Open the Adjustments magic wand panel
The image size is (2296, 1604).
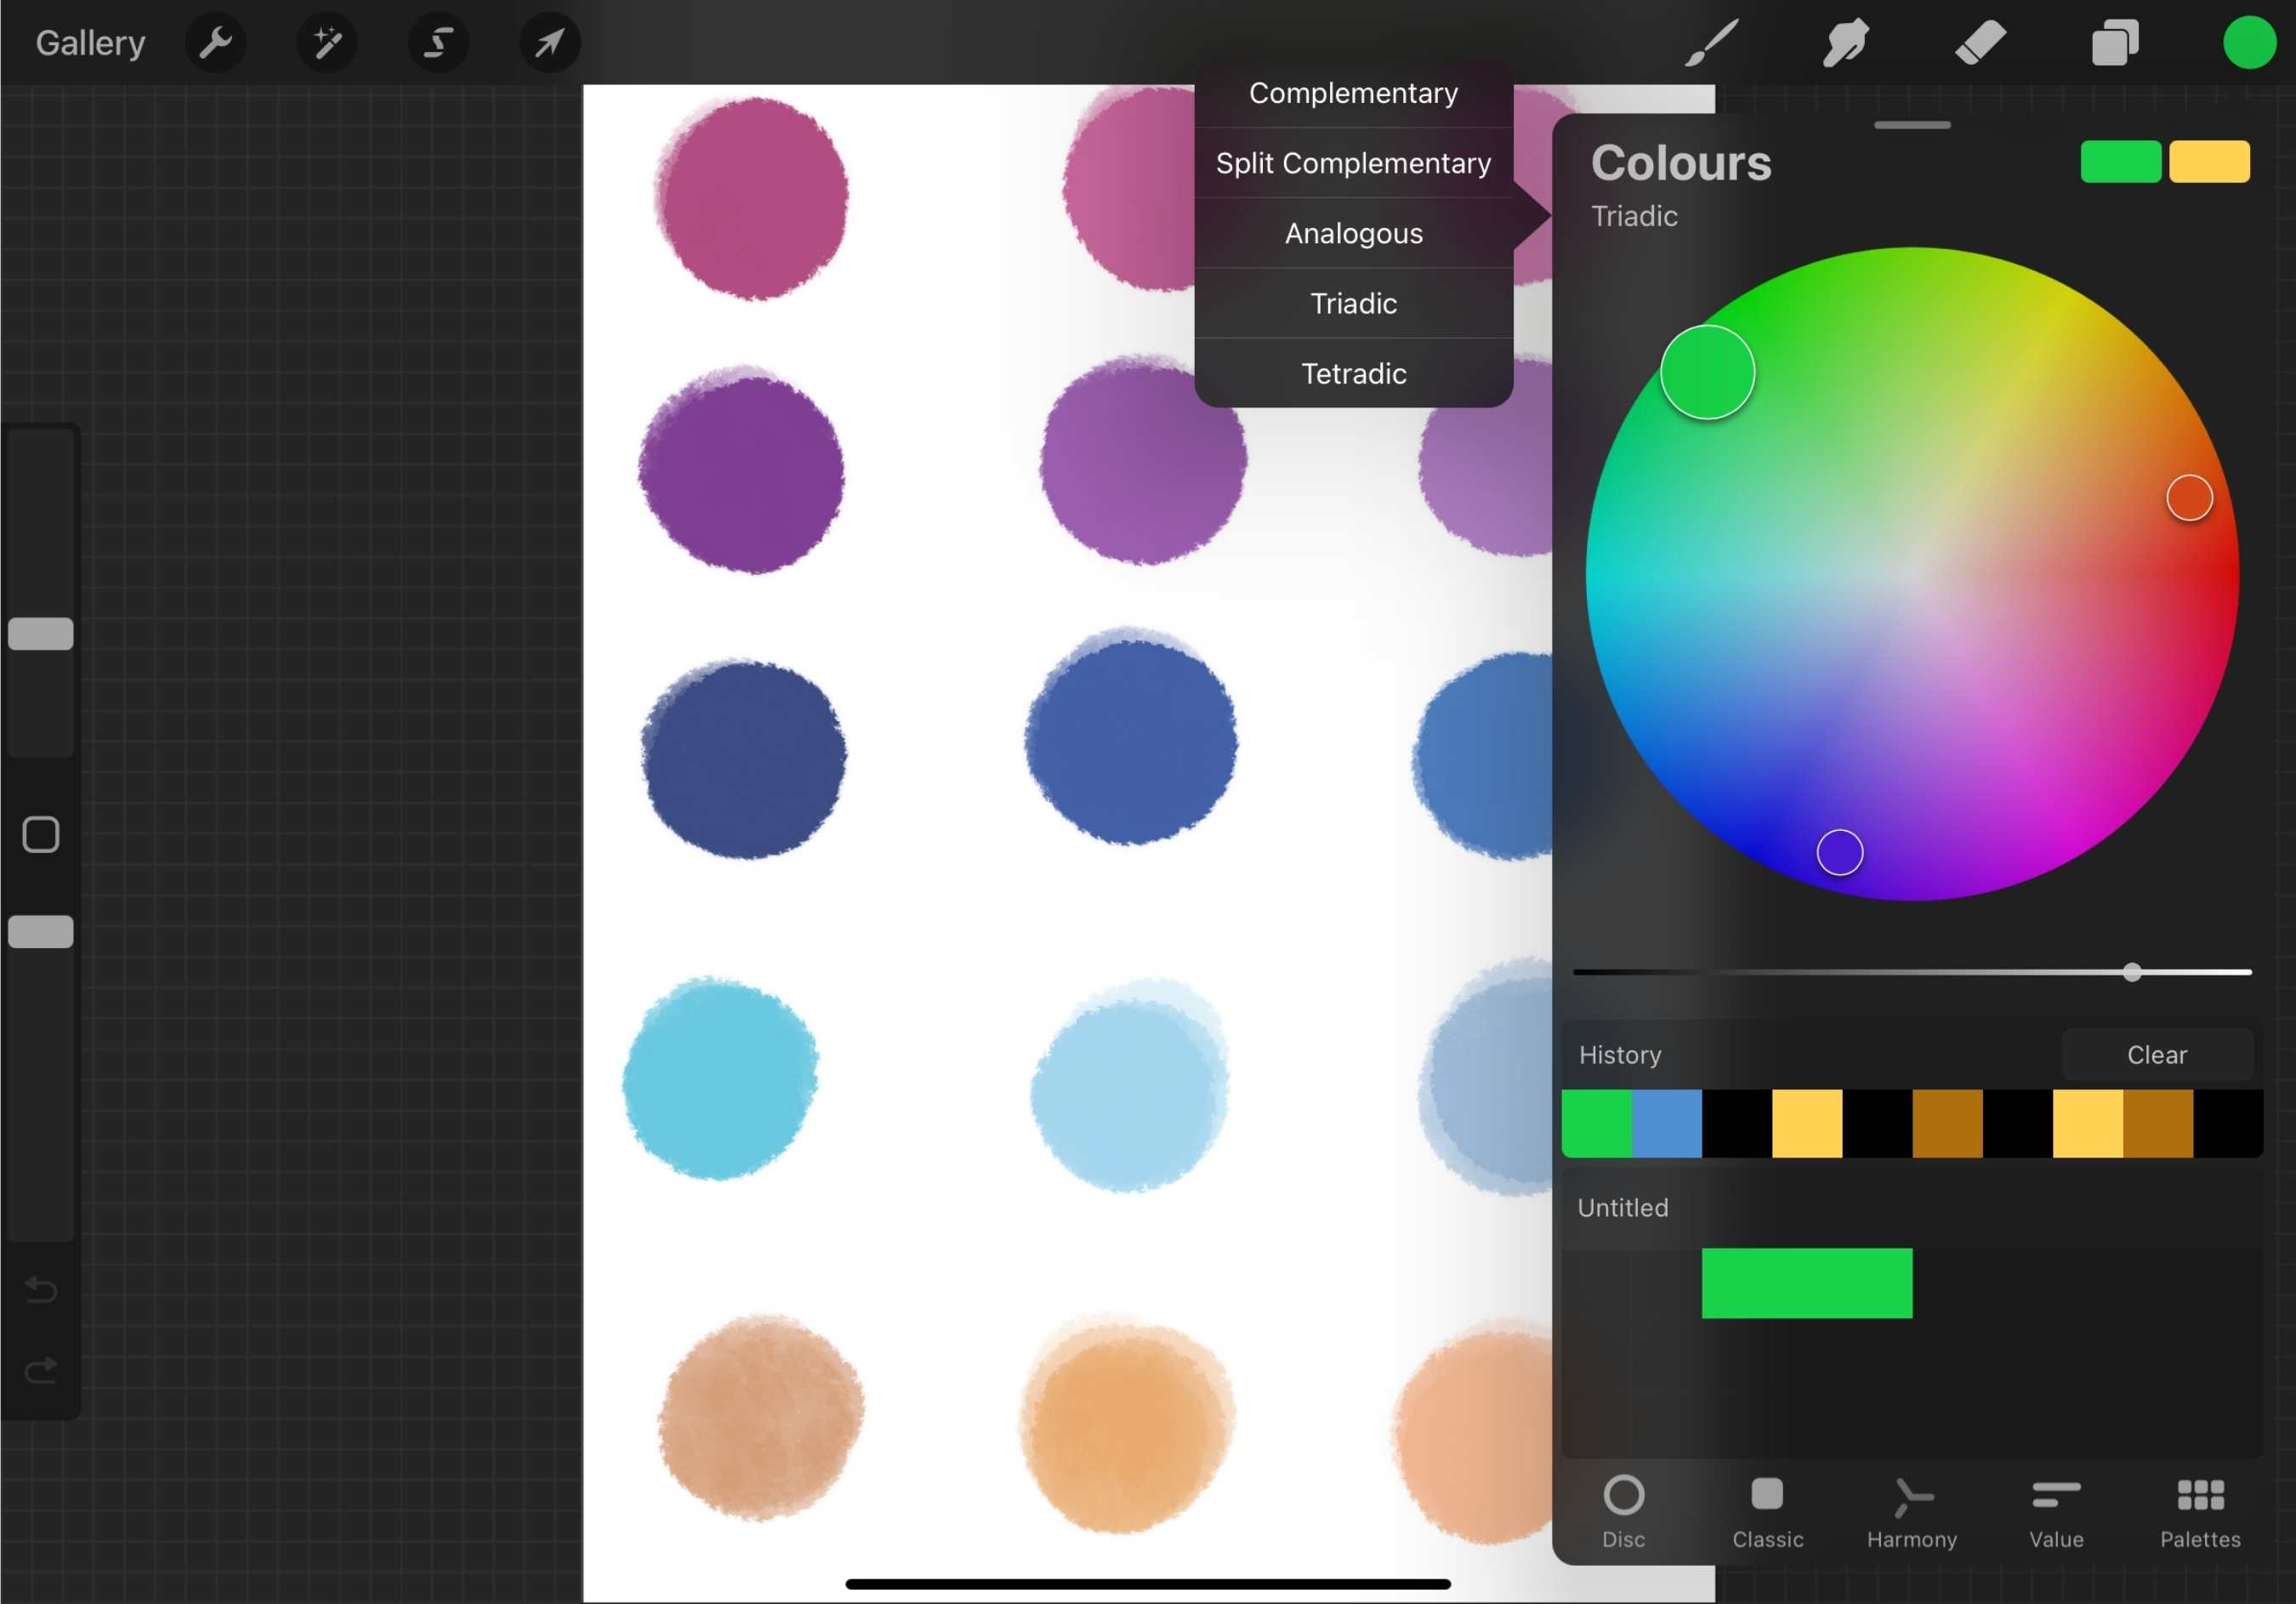pos(327,42)
